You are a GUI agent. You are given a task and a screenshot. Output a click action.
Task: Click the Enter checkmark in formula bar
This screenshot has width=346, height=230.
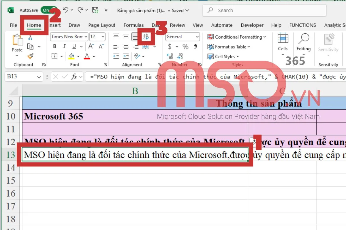65,77
